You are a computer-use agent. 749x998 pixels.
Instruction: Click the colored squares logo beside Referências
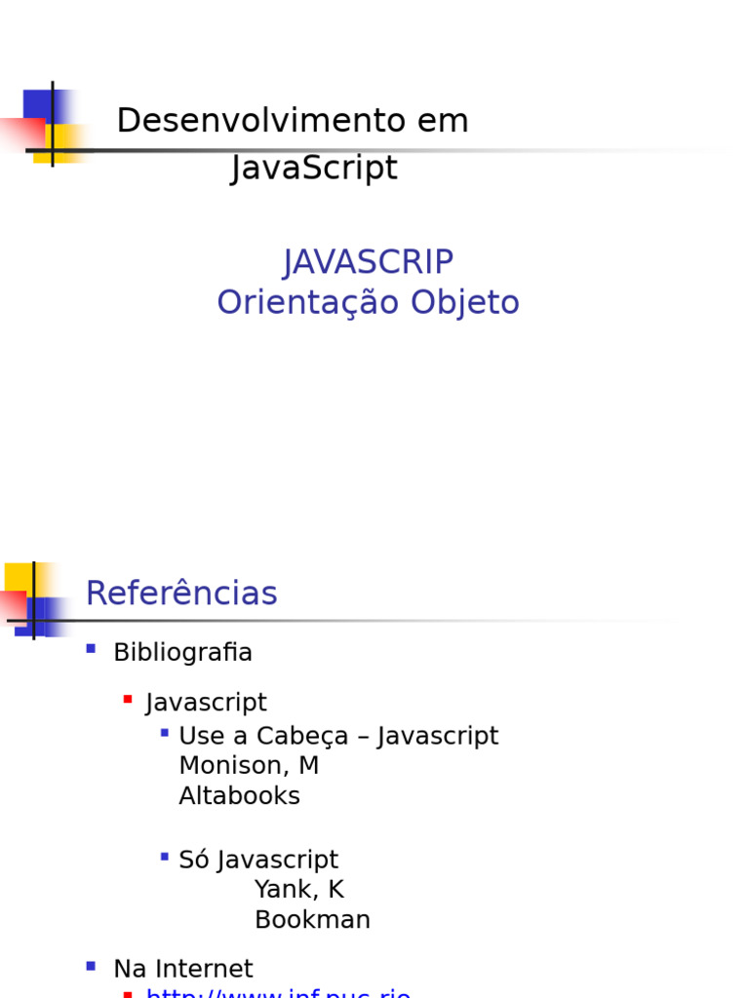[32, 598]
